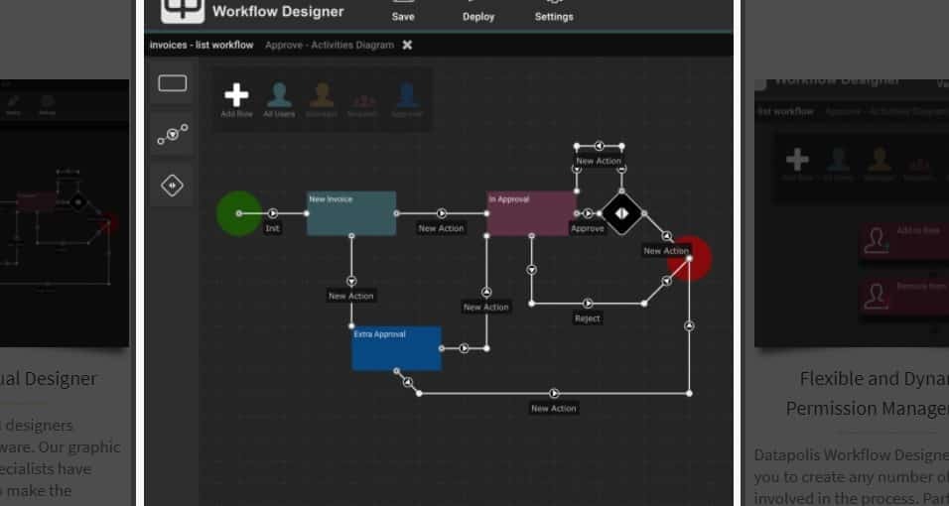The height and width of the screenshot is (506, 949).
Task: Select the blue Extra Approval state block
Action: [396, 348]
